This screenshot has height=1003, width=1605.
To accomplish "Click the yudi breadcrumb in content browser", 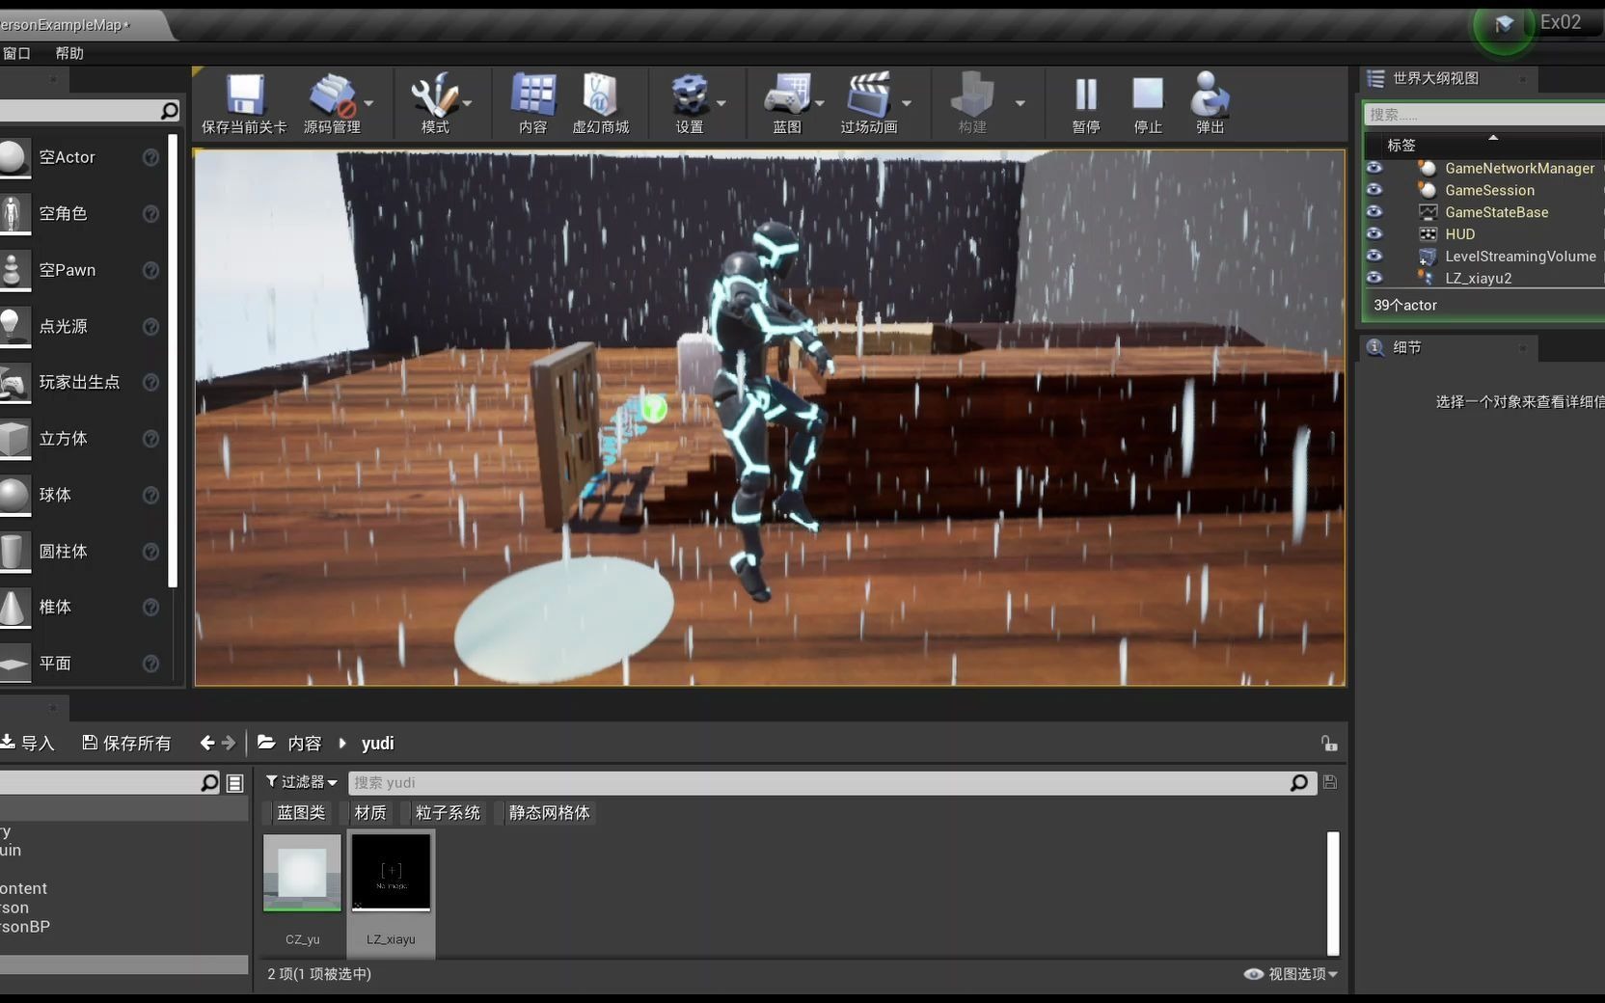I will tap(377, 743).
